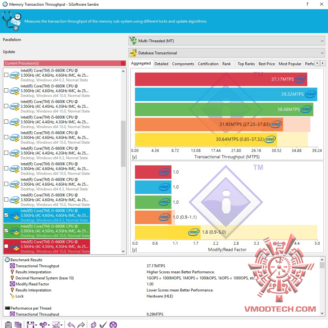This screenshot has height=328, width=328.
Task: Click the purple back arrow icon
Action: 71,325
